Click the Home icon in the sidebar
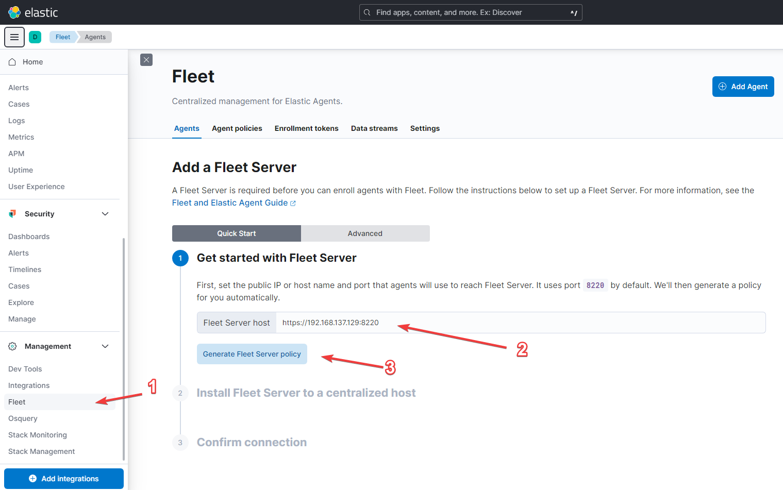This screenshot has height=490, width=783. coord(12,61)
